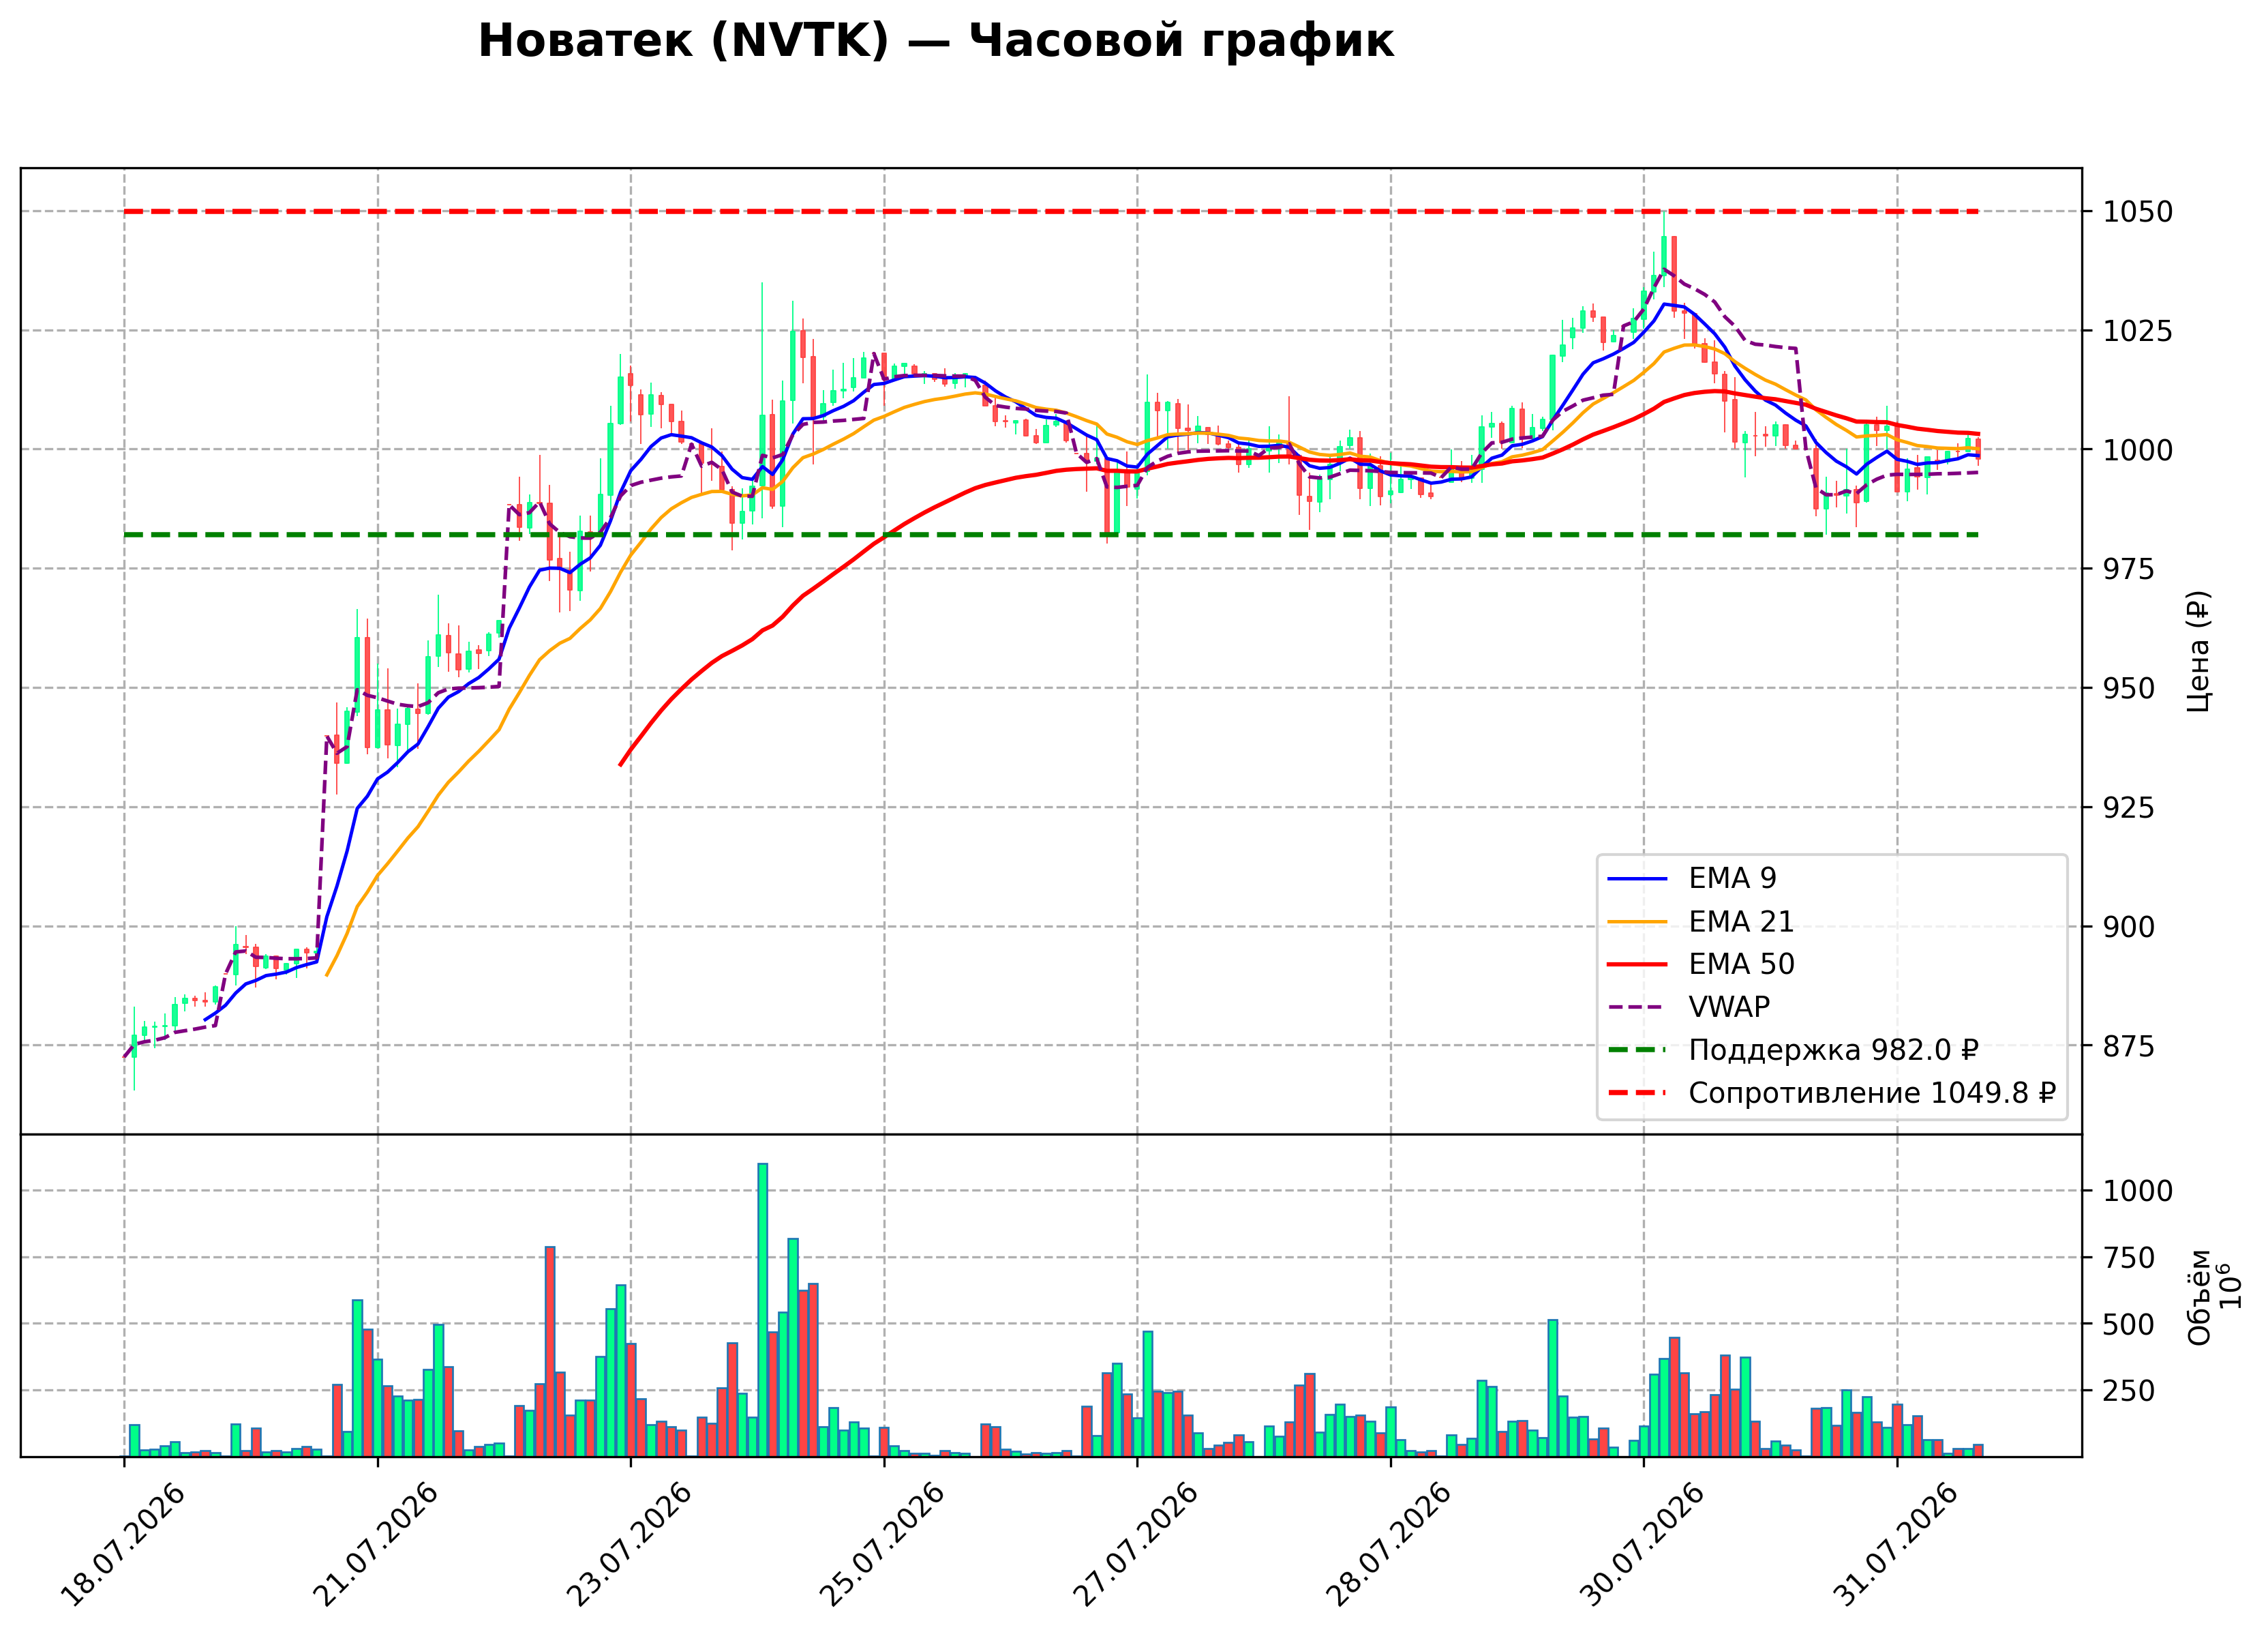This screenshot has height=1632, width=2268.
Task: Select the "EMA 50" legend label
Action: (x=1741, y=964)
